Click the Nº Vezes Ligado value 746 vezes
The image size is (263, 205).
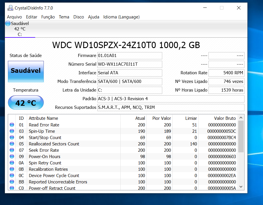coord(226,81)
